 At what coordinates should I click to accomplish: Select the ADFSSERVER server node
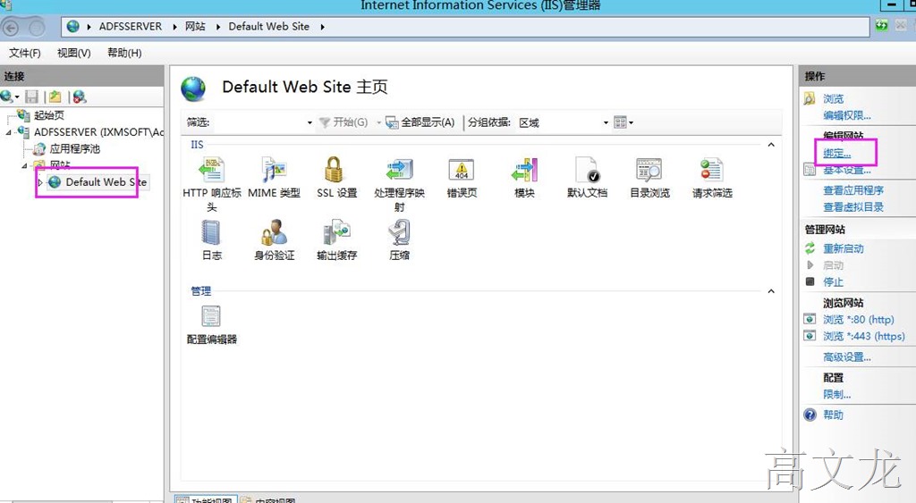click(98, 132)
